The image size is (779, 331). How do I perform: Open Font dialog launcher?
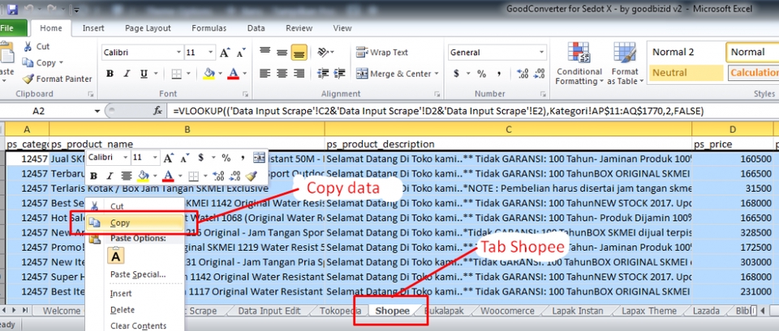(x=245, y=94)
